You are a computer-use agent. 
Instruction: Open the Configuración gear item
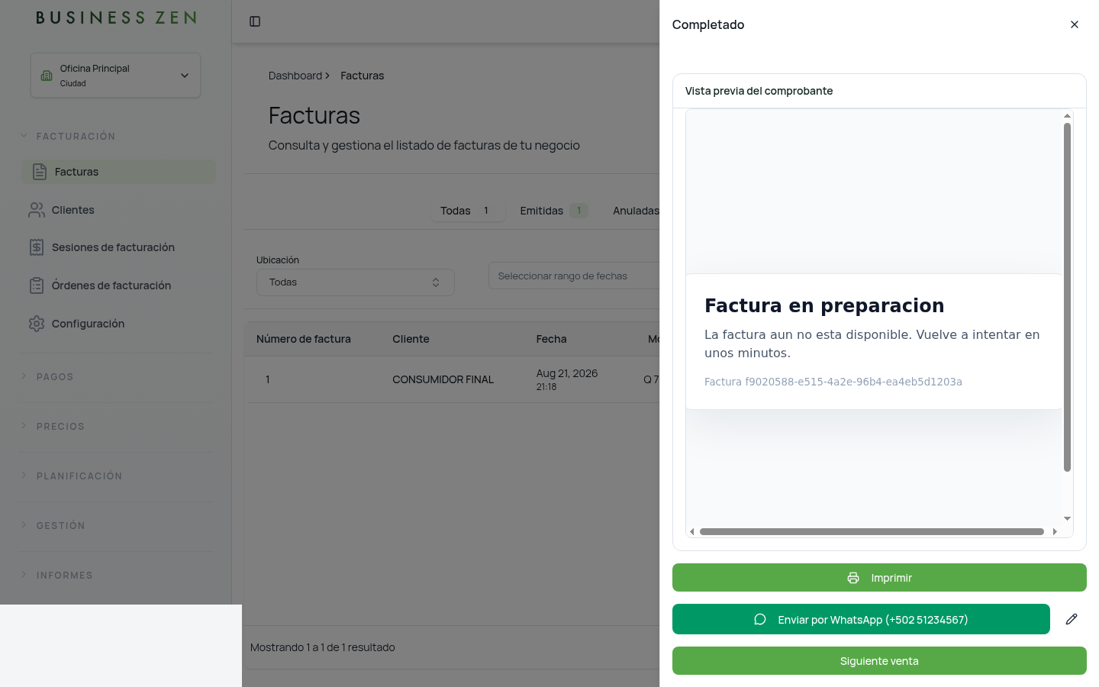[118, 324]
